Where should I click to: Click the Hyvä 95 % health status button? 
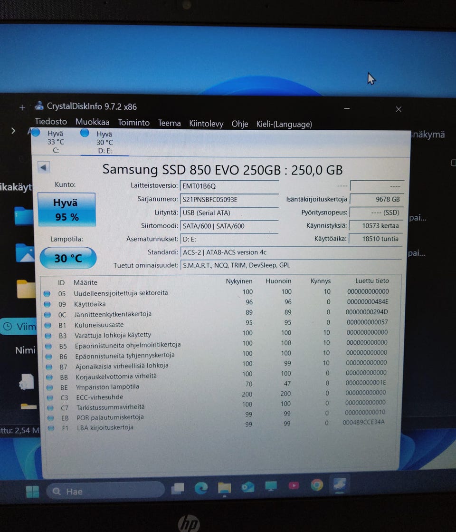click(x=67, y=209)
